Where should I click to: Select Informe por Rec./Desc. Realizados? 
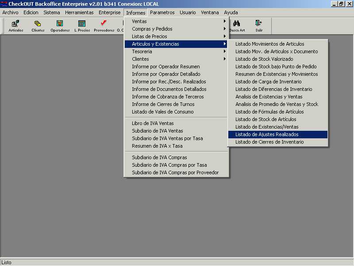click(176, 82)
